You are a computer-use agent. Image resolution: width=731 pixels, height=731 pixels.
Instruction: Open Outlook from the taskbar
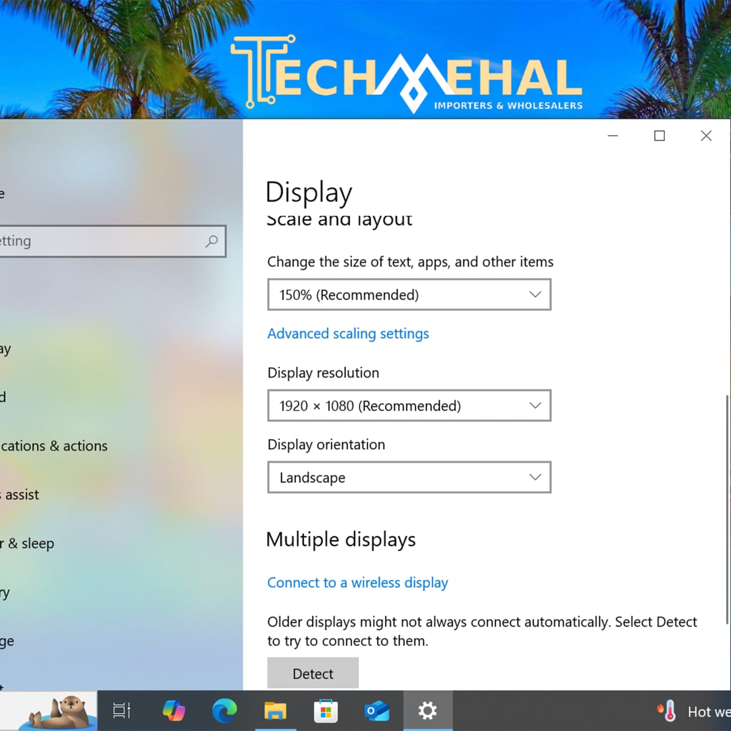[377, 710]
